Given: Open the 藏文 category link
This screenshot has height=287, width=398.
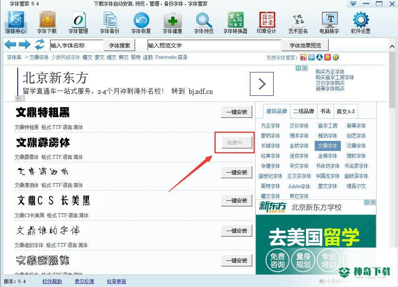Looking at the screenshot, I should click(87, 58).
